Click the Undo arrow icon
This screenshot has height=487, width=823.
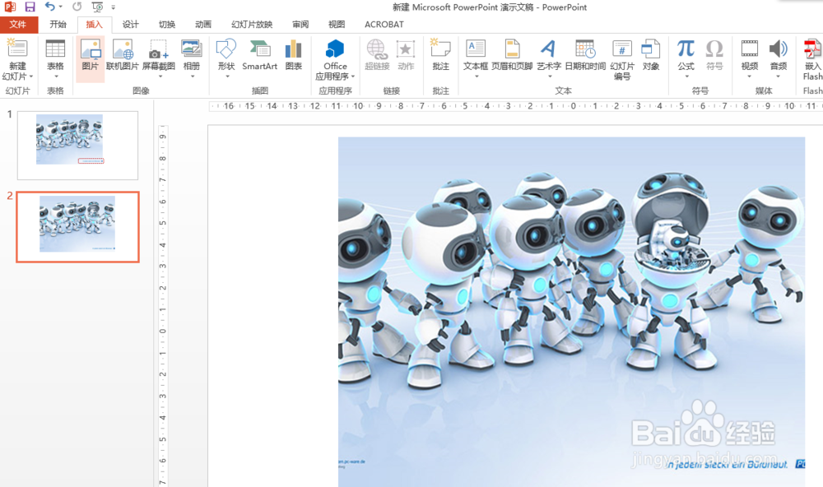click(50, 7)
